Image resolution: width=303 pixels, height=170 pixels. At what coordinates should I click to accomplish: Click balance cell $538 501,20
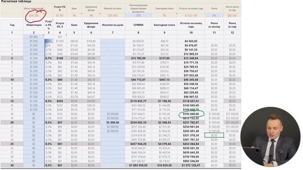tap(191, 148)
